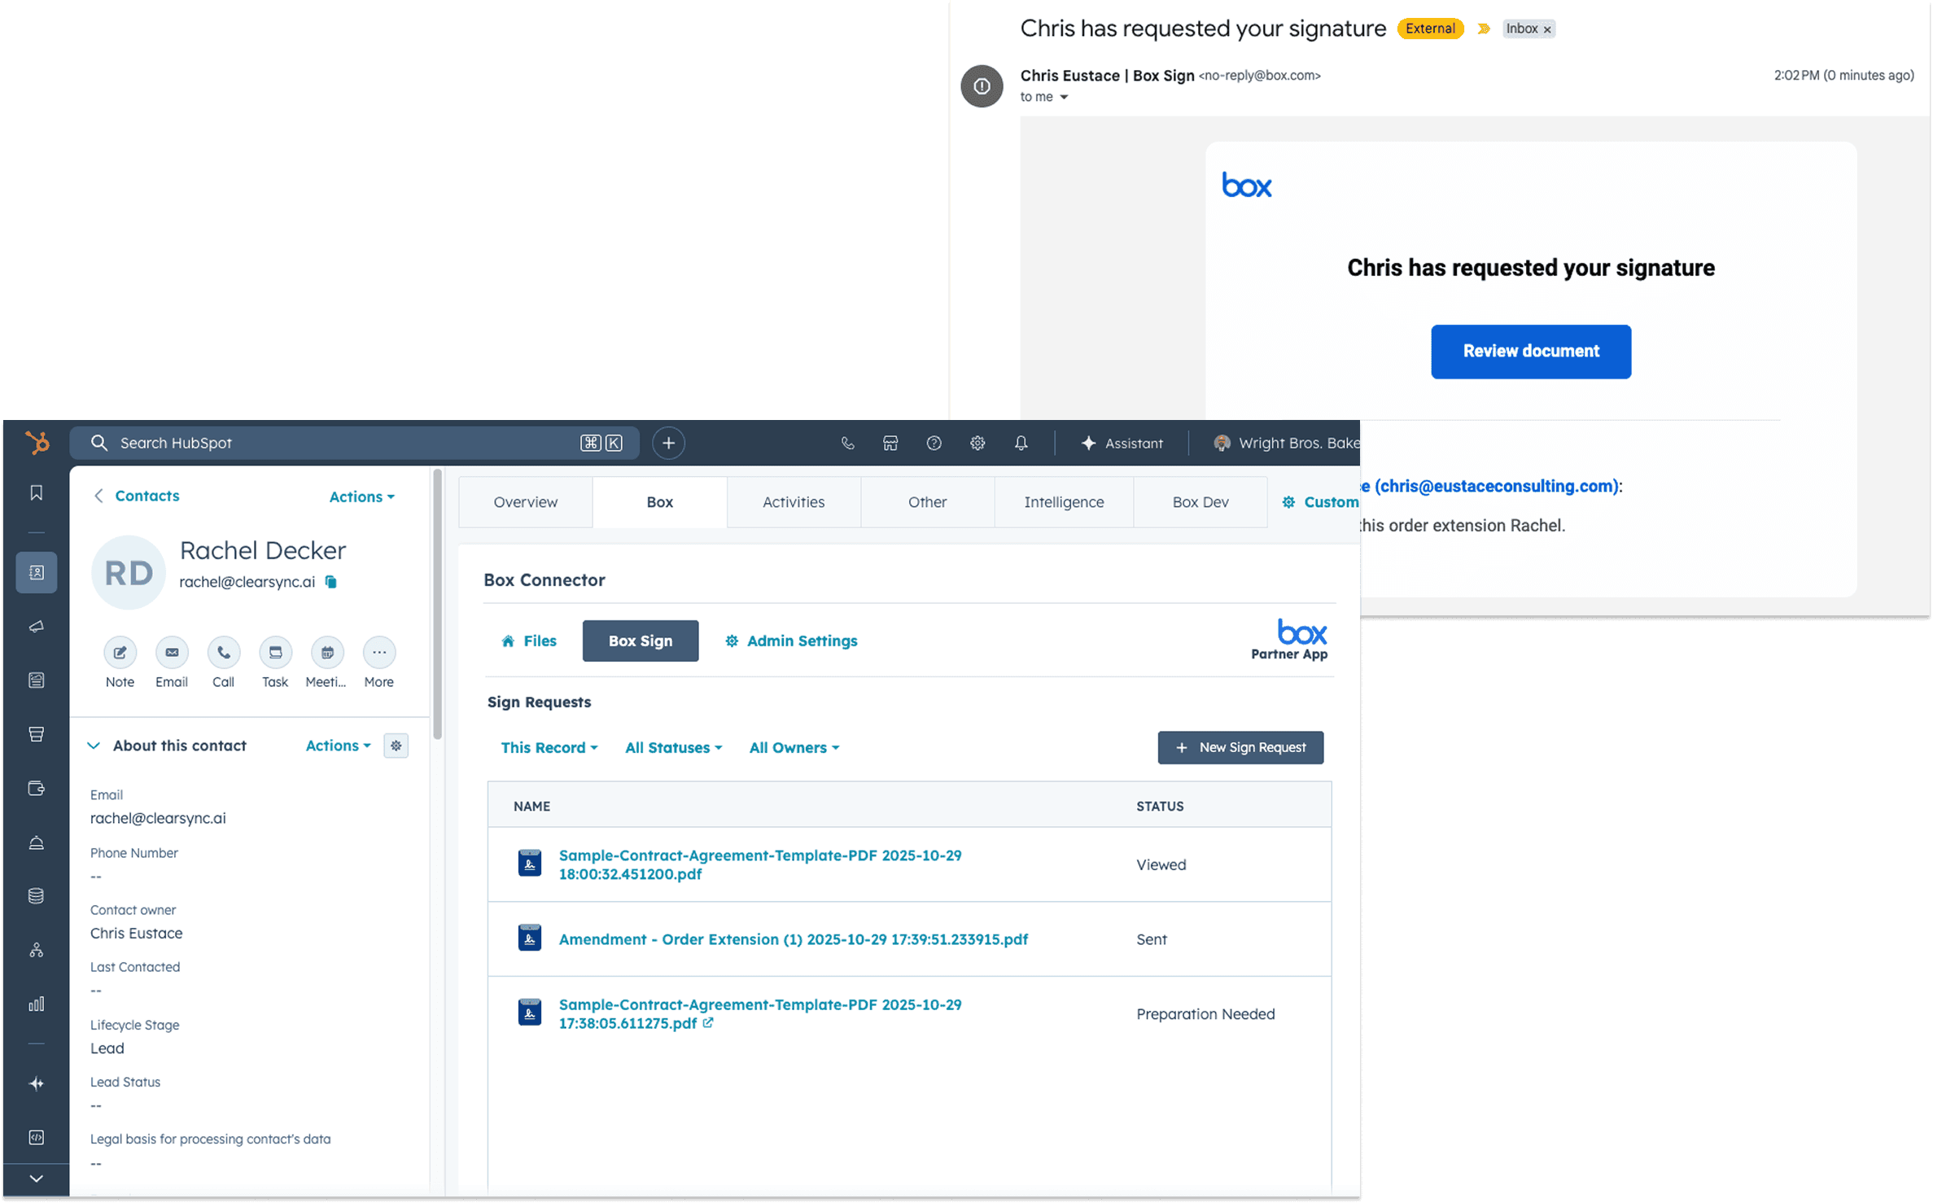Open the Breeze AI sparkle sidebar icon
Screen dimensions: 1933x1203
pos(37,1083)
